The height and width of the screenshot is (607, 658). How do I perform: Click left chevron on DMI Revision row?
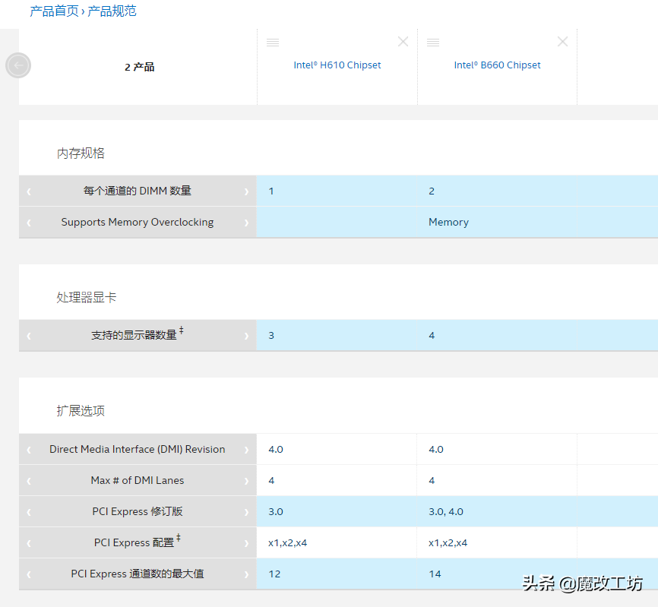(x=29, y=450)
